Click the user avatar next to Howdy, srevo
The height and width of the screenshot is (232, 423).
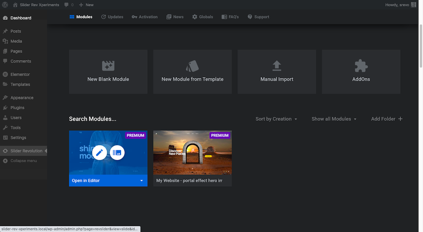click(x=414, y=5)
